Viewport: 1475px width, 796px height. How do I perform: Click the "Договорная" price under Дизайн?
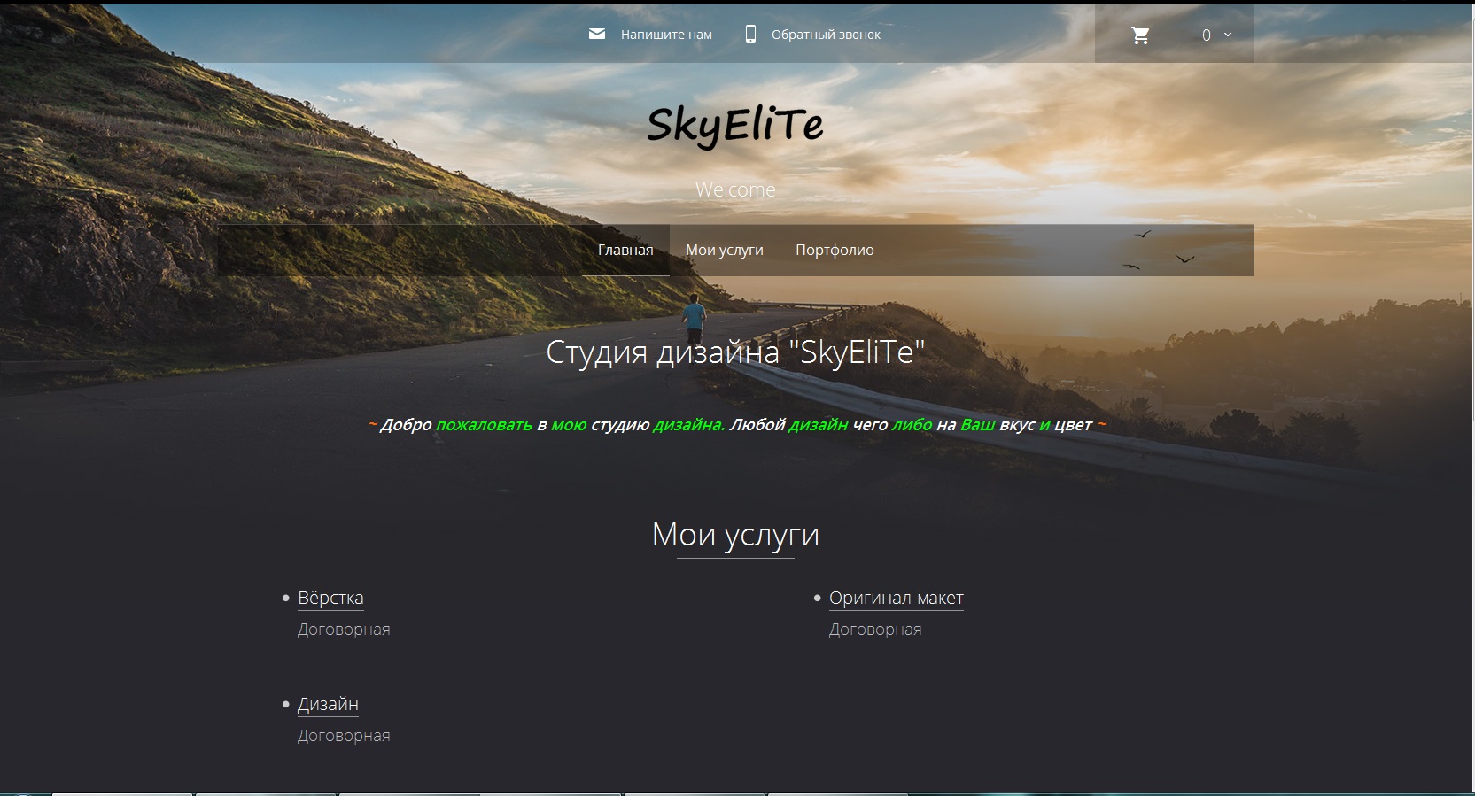click(344, 736)
